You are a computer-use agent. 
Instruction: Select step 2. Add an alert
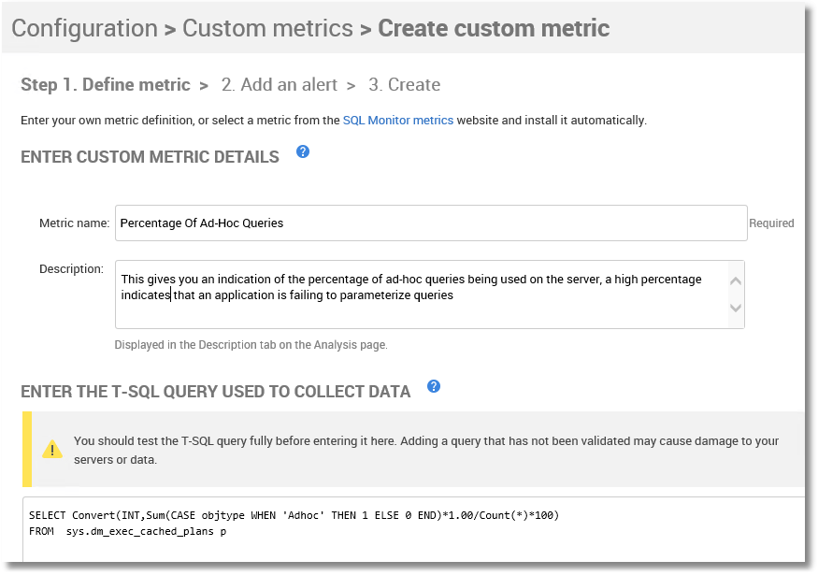point(280,84)
